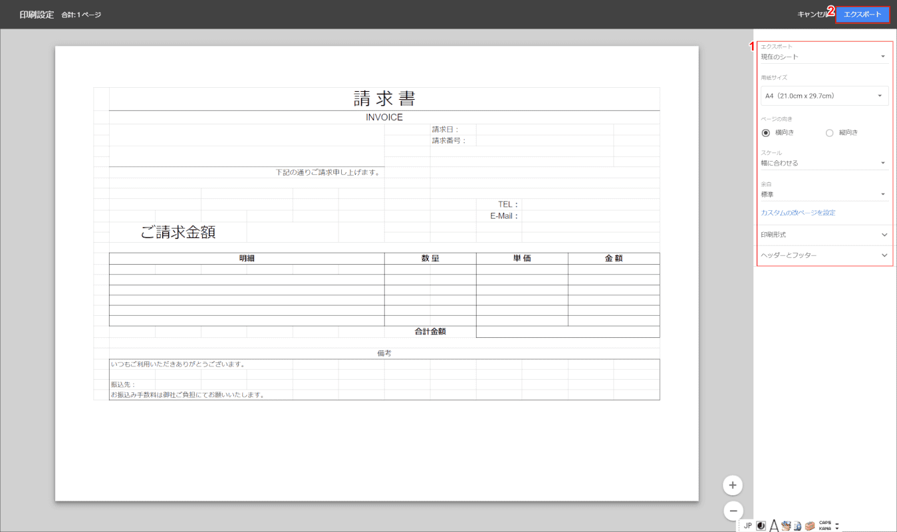Open the scale dropdown 幅に合わせる
The height and width of the screenshot is (532, 897).
[825, 163]
